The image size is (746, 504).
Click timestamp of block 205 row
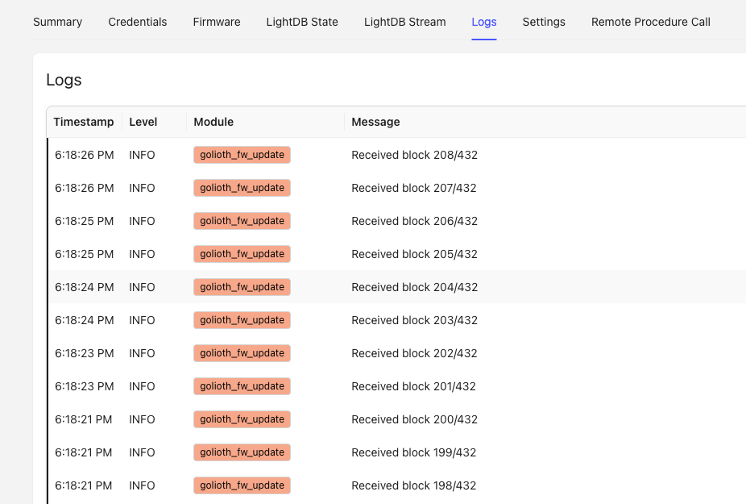85,254
